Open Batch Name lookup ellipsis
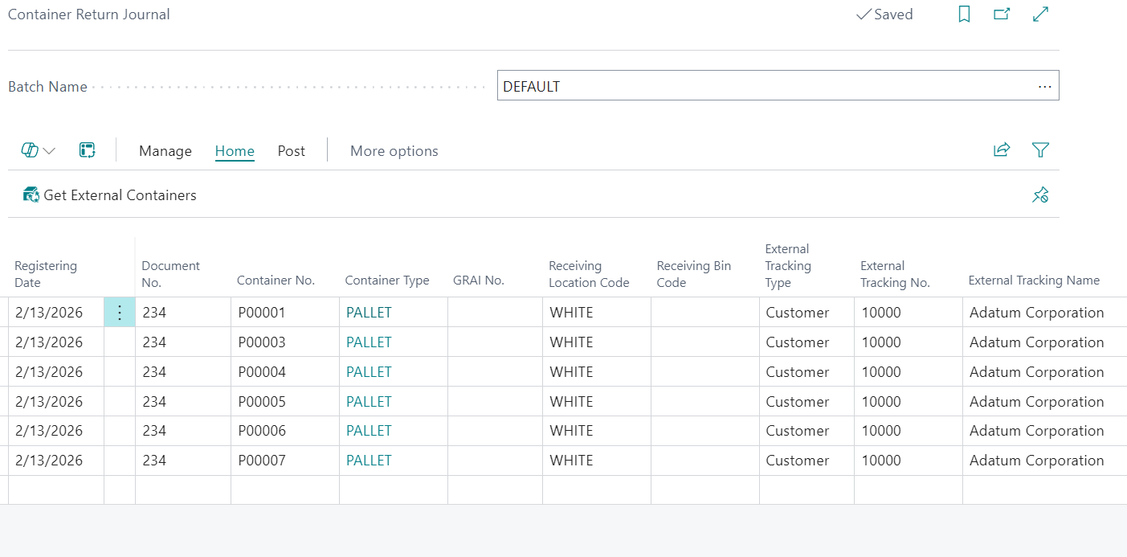The image size is (1127, 557). coord(1044,87)
